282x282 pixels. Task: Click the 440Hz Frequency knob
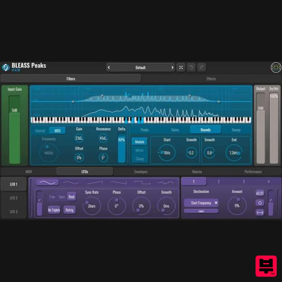[49, 153]
